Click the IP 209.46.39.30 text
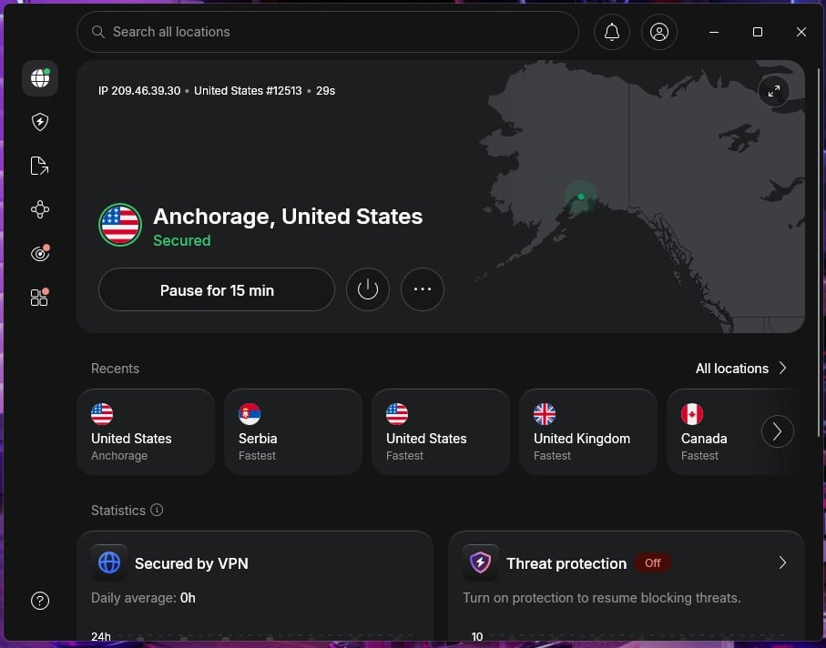Viewport: 826px width, 648px height. click(139, 90)
